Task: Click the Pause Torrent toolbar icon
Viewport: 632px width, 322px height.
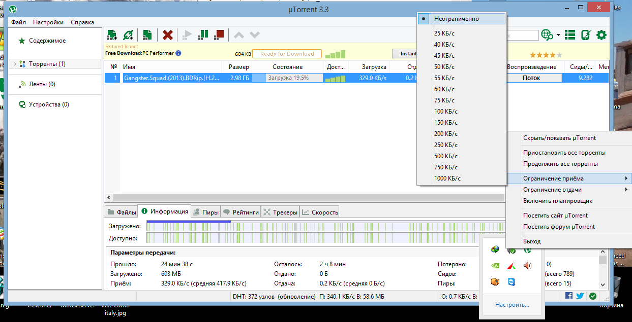Action: click(x=203, y=35)
